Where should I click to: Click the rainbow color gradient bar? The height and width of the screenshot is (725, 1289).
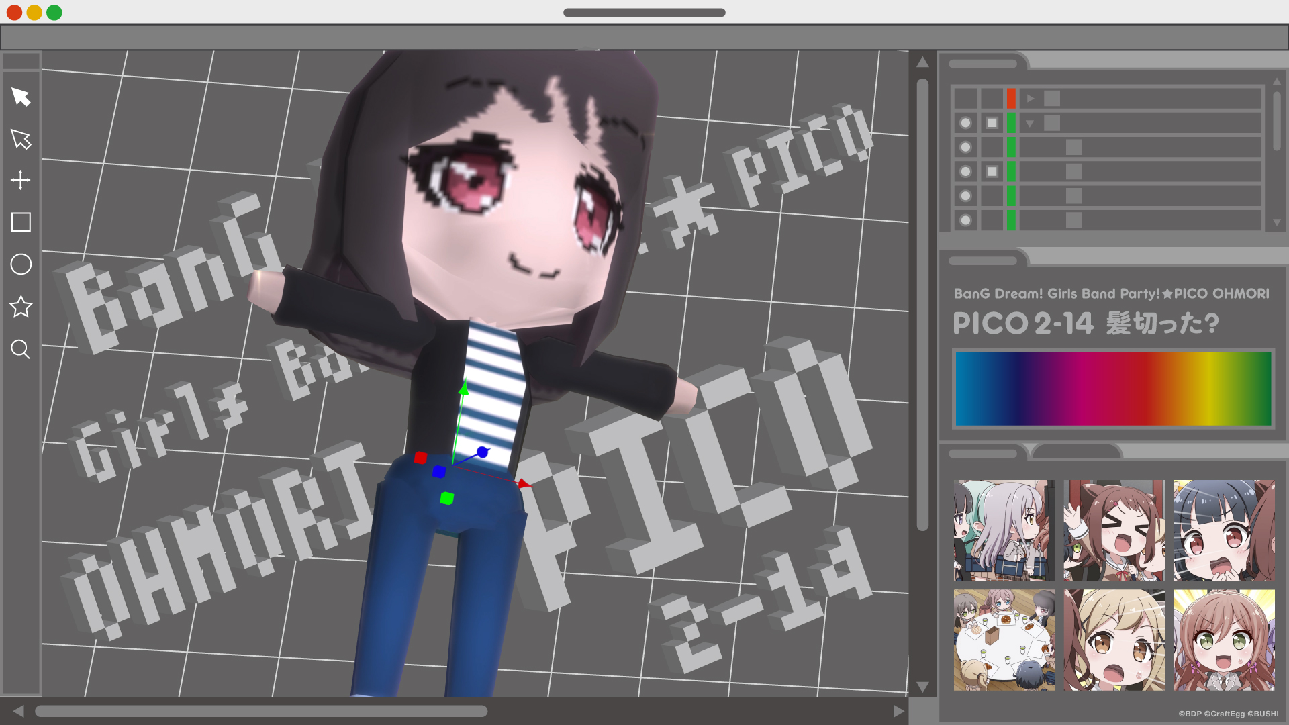1113,389
